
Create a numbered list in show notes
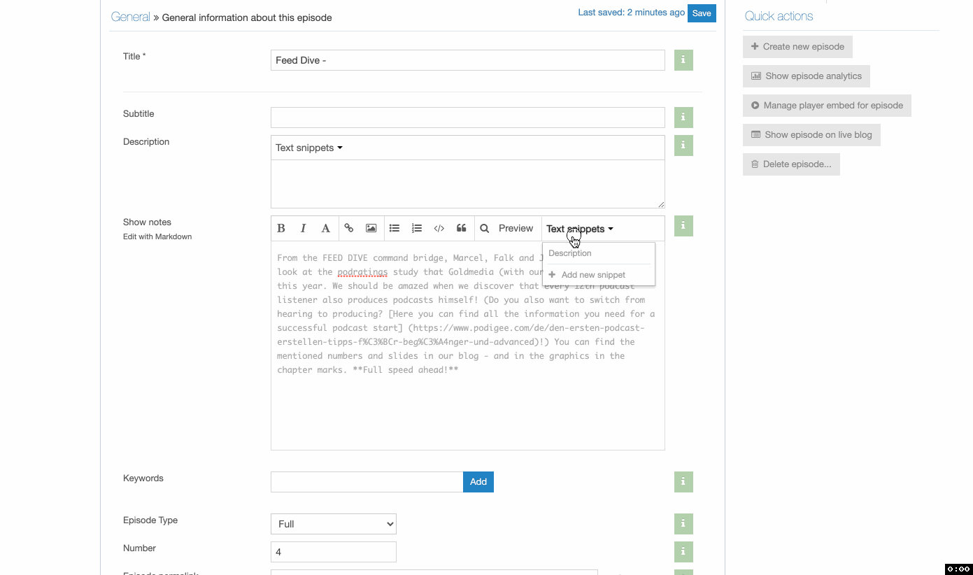pos(417,228)
